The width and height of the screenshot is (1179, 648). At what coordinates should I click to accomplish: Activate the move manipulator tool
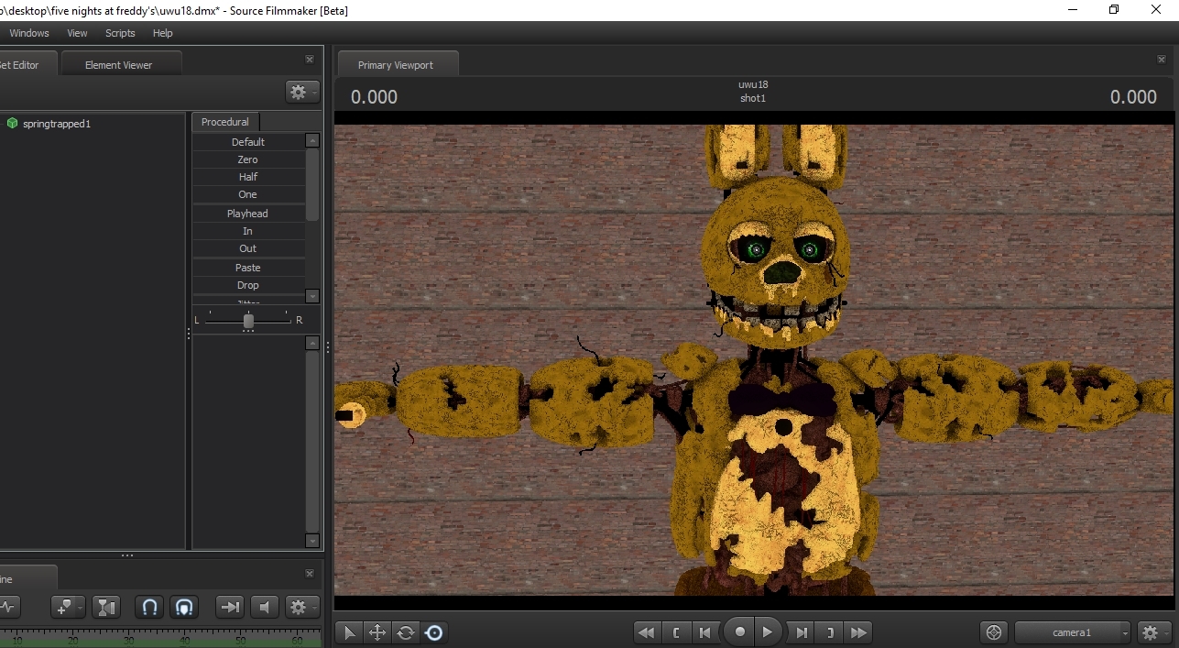tap(377, 632)
